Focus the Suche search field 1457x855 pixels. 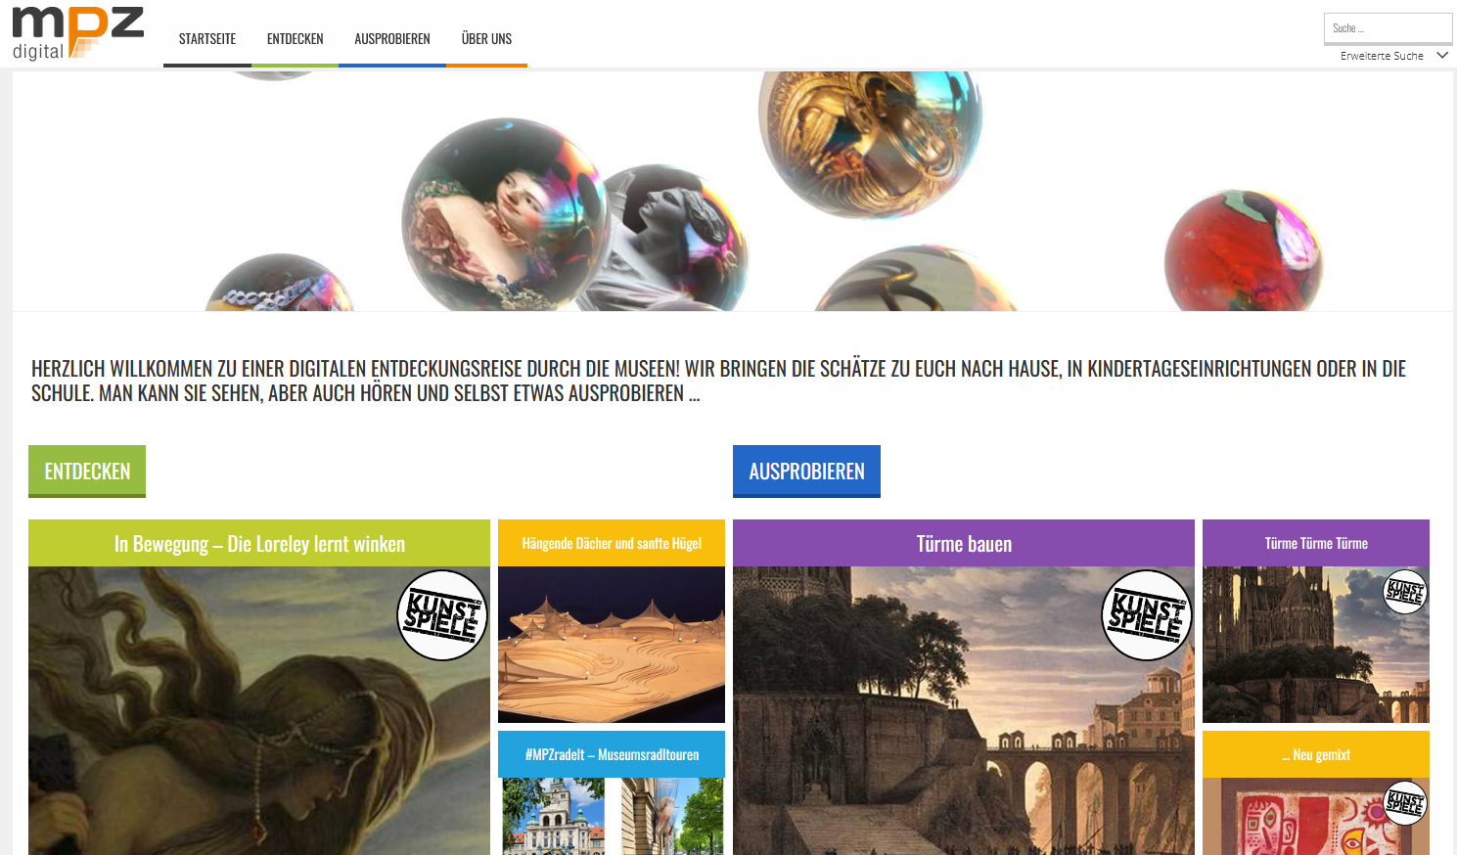tap(1388, 28)
